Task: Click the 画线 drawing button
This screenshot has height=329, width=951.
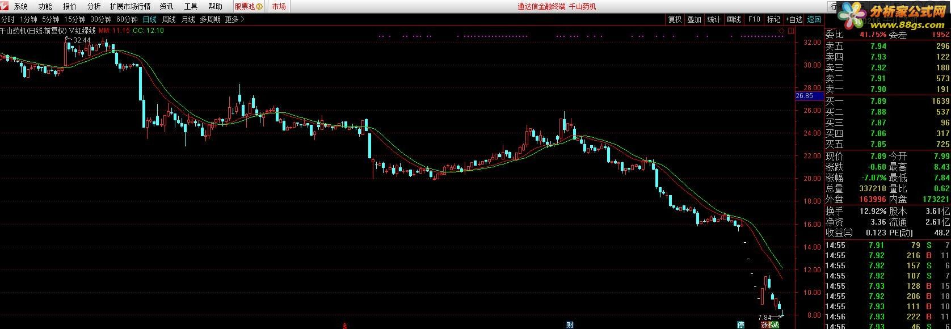Action: pyautogui.click(x=734, y=19)
